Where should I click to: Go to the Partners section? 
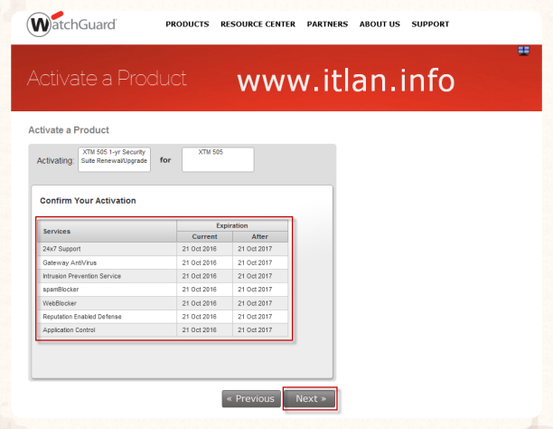(x=327, y=24)
